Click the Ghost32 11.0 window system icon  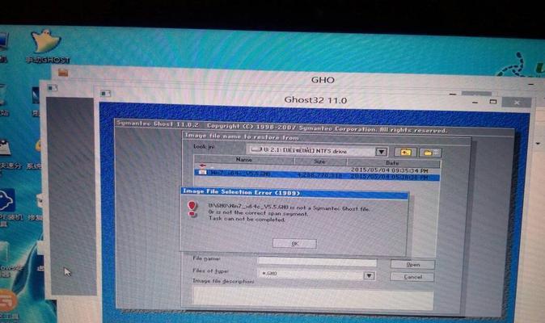(x=105, y=94)
